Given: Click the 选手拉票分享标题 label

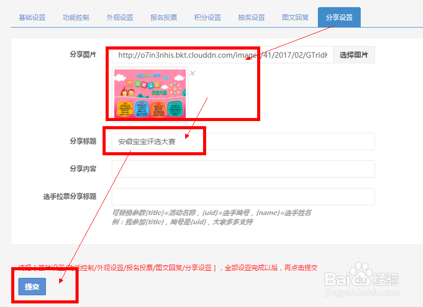Looking at the screenshot, I should pyautogui.click(x=70, y=196).
